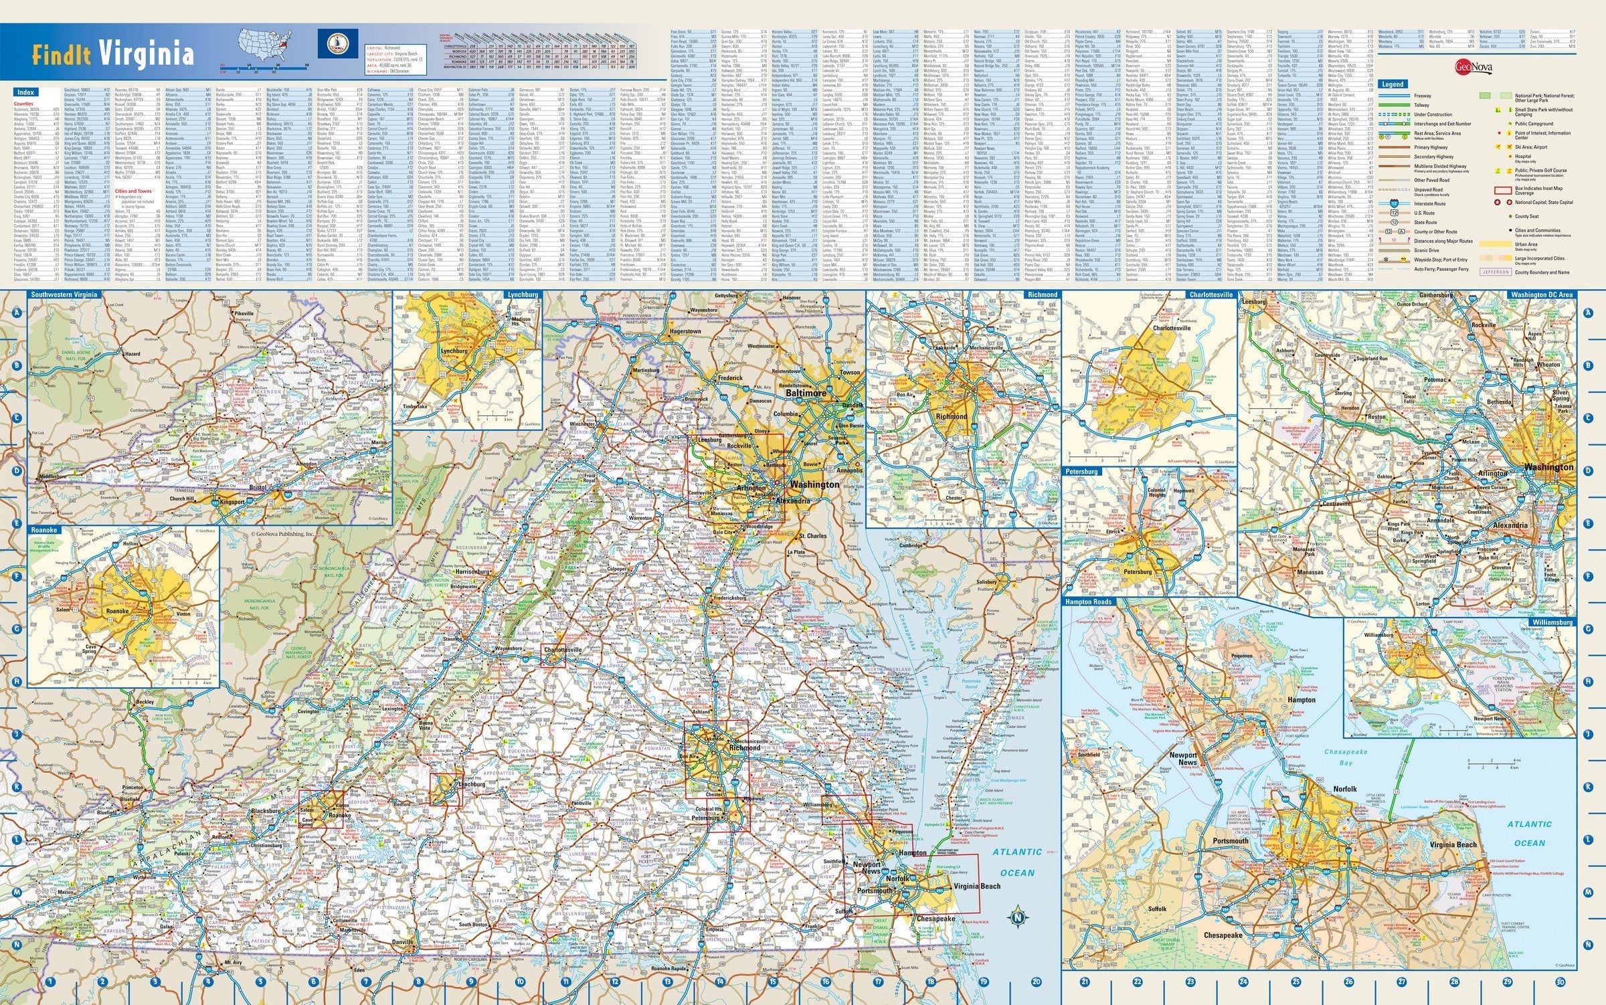Click the Roanoke Rapids city label
Image resolution: width=1606 pixels, height=1005 pixels.
(x=669, y=969)
